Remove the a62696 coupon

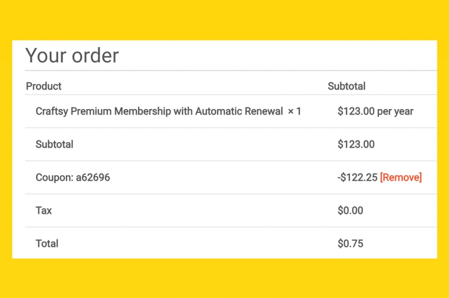pos(401,177)
